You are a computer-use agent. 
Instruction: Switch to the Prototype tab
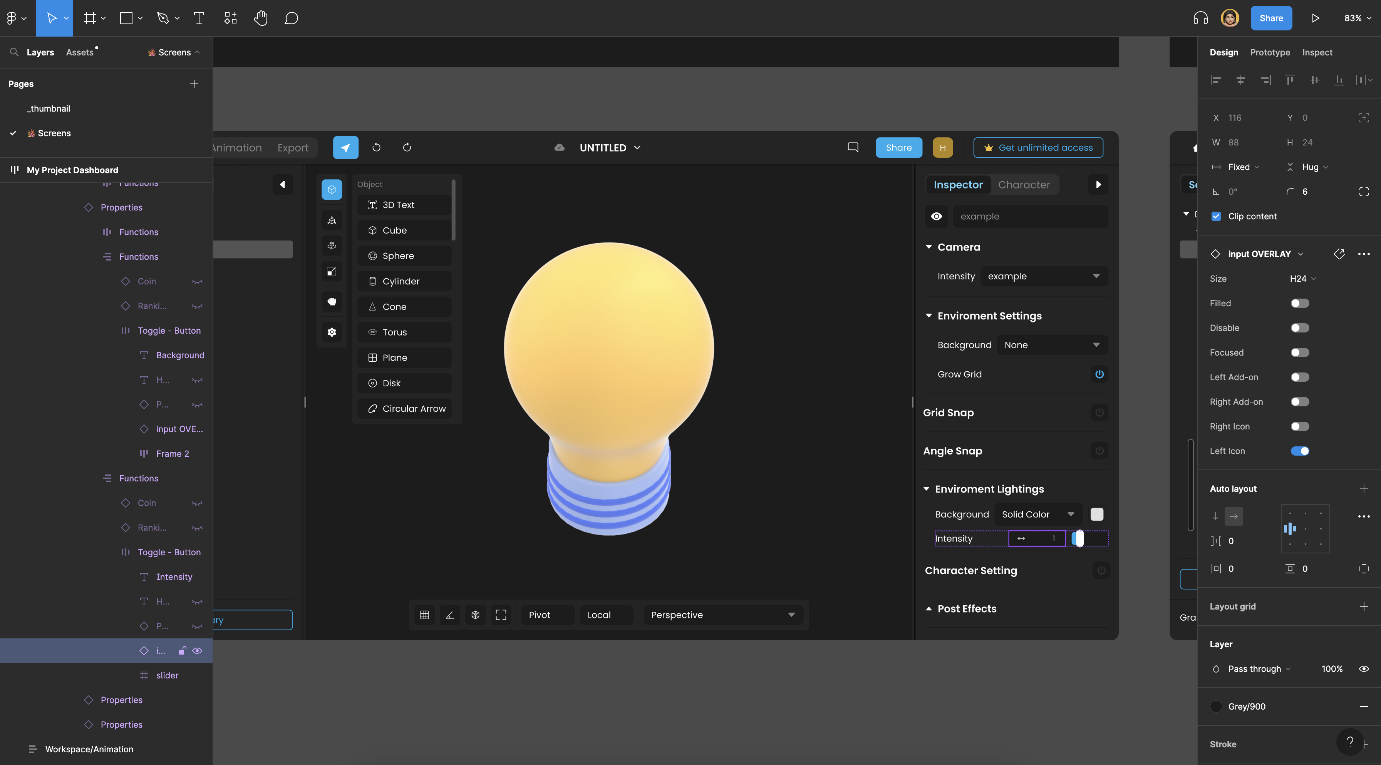click(1269, 52)
